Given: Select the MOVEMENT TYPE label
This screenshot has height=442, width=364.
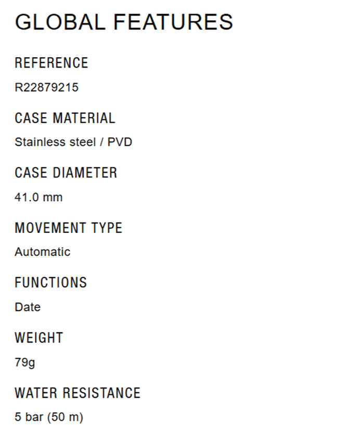Looking at the screenshot, I should pyautogui.click(x=68, y=228).
